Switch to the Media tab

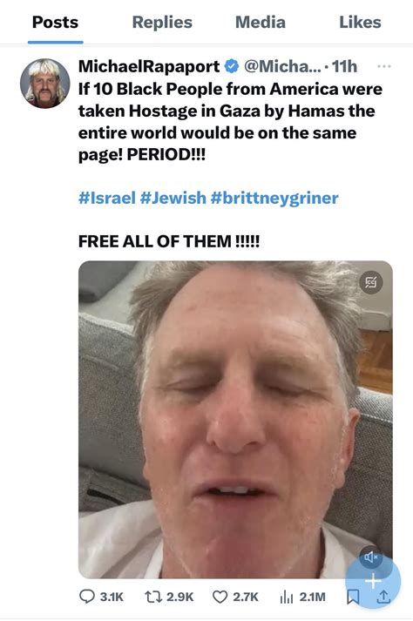tap(261, 22)
